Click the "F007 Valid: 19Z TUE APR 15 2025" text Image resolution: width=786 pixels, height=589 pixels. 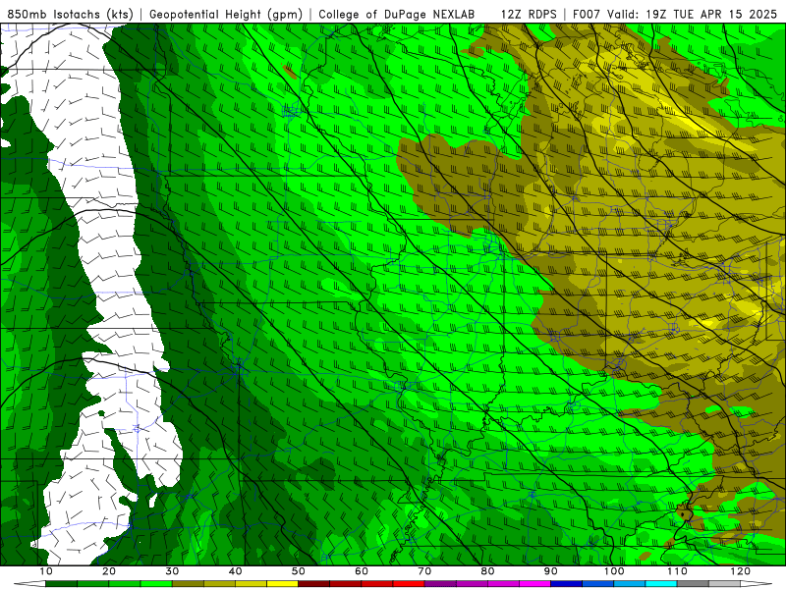click(675, 14)
